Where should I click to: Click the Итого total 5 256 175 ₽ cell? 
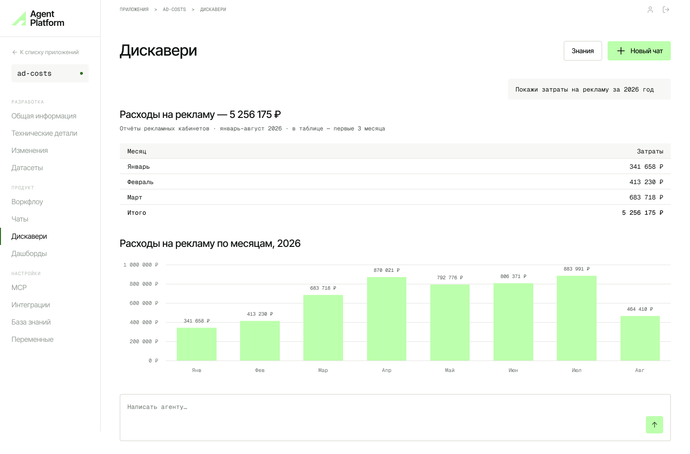[x=643, y=212]
